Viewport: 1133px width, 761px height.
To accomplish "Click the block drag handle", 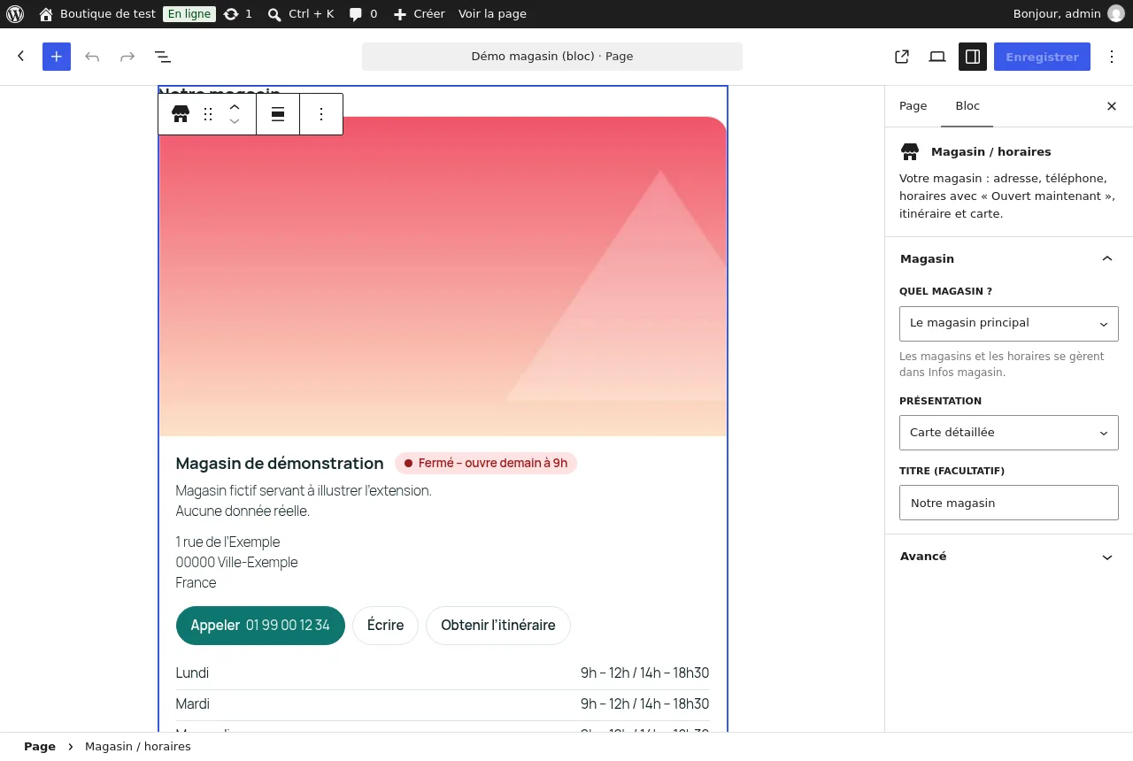I will 208,114.
